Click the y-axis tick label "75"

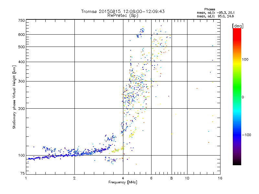(23, 173)
